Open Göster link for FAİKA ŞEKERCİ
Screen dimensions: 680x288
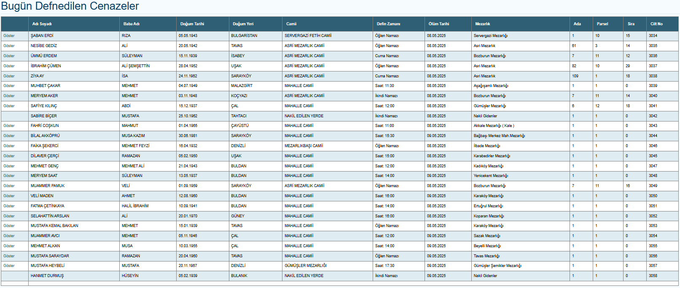[x=9, y=146]
